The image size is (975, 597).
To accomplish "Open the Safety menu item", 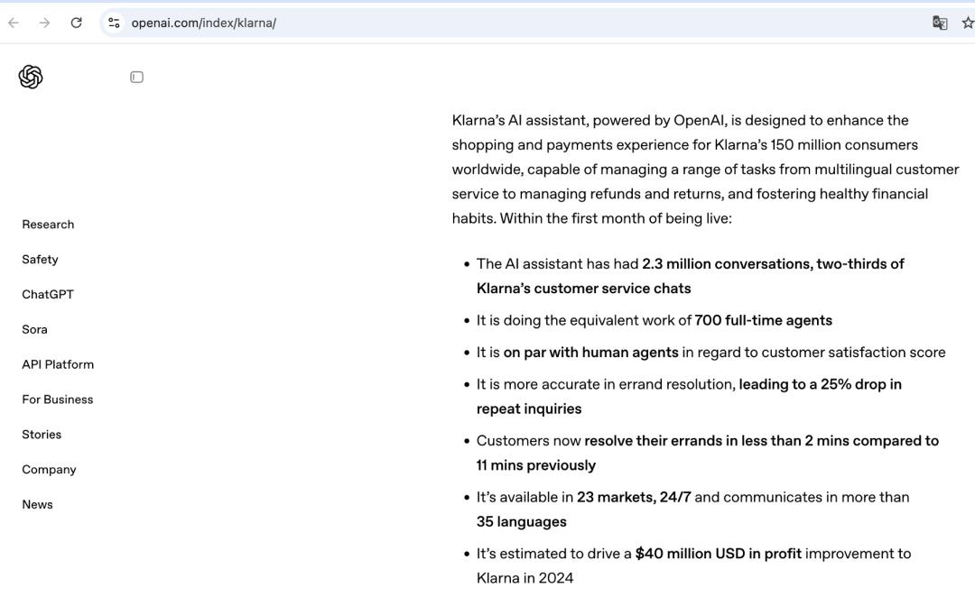I will pyautogui.click(x=40, y=260).
